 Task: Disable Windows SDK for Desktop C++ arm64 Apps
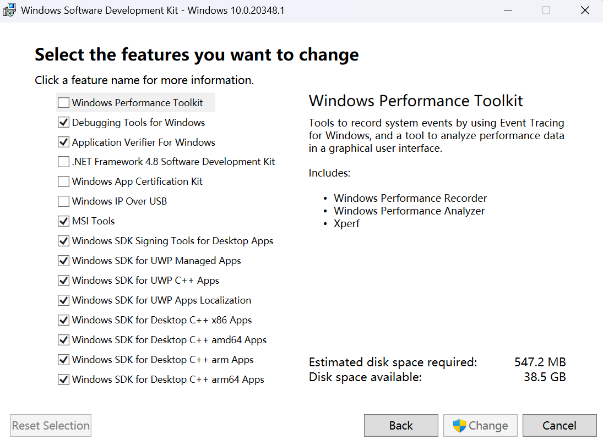tap(63, 379)
